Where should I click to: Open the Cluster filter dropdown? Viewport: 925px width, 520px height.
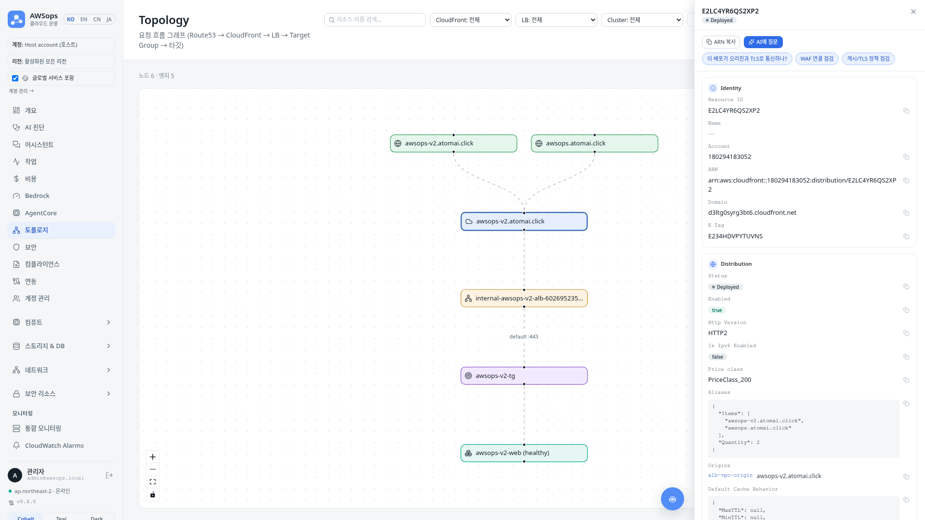(x=642, y=20)
